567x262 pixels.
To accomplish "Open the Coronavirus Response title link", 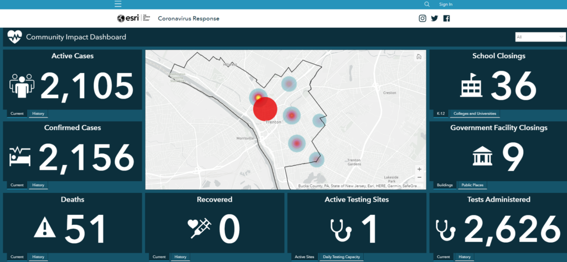I will tap(188, 18).
